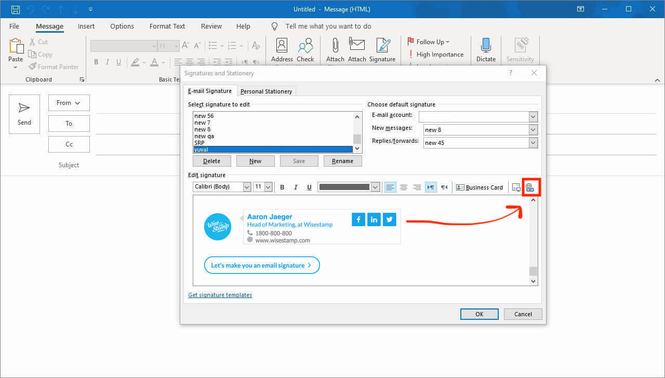Insert a hyperlink in the signature editor

pos(530,187)
